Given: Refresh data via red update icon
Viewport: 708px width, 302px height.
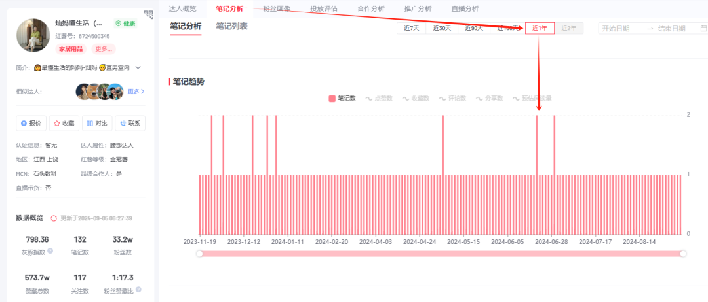Looking at the screenshot, I should click(54, 218).
